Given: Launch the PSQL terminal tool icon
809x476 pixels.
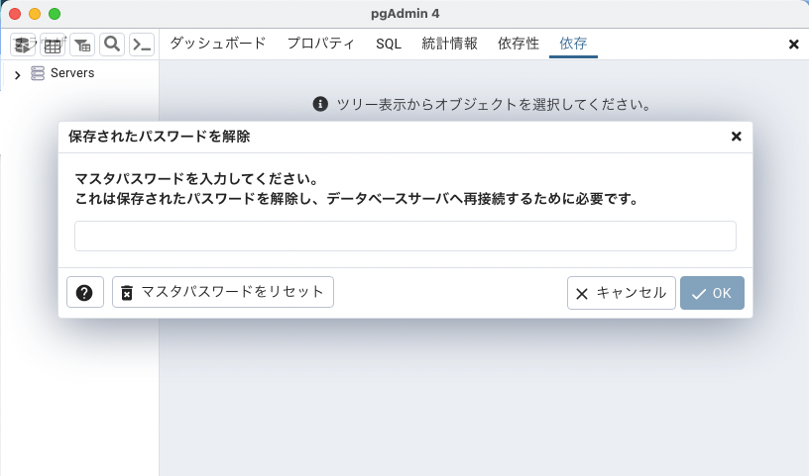Looking at the screenshot, I should (x=143, y=45).
